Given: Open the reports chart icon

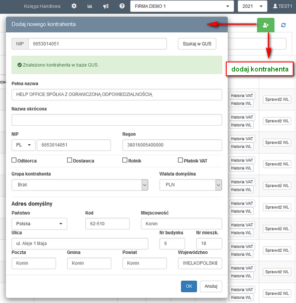Looking at the screenshot, I should click(x=90, y=6).
